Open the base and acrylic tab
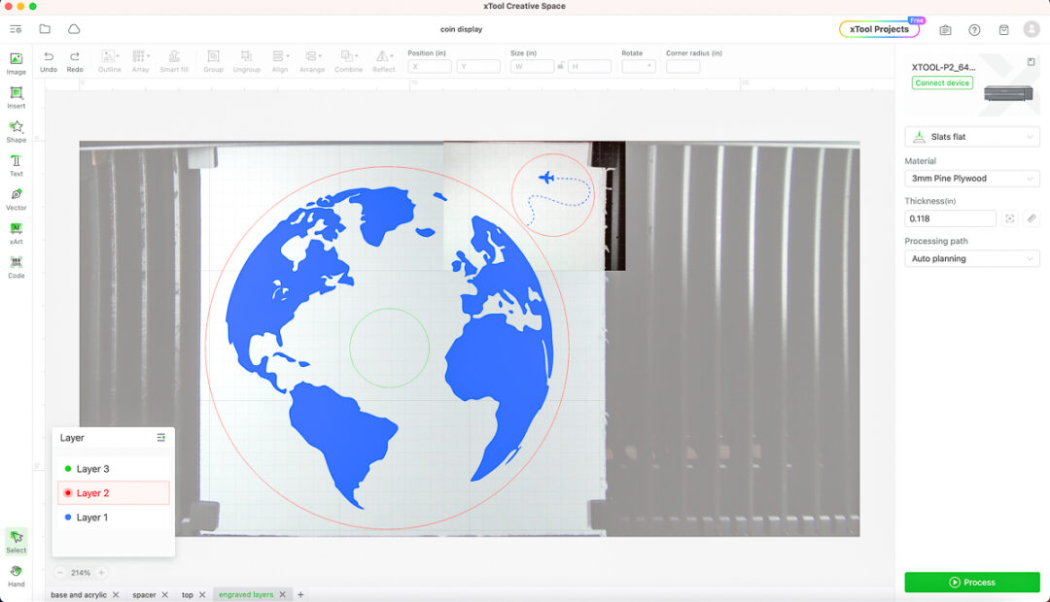Viewport: 1050px width, 602px height. pyautogui.click(x=79, y=594)
